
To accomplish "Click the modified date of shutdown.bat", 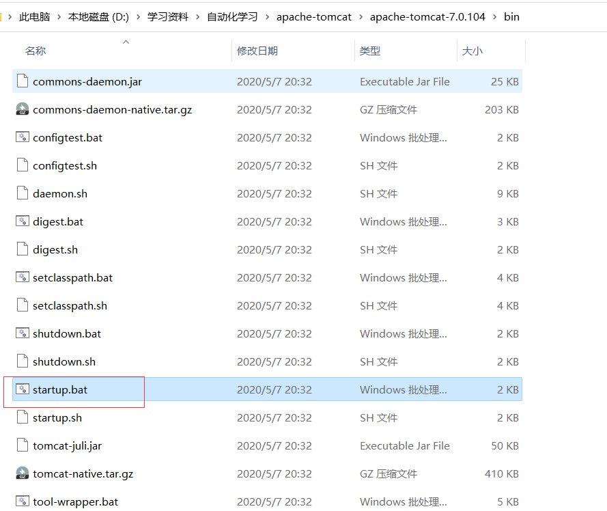I will pyautogui.click(x=274, y=333).
